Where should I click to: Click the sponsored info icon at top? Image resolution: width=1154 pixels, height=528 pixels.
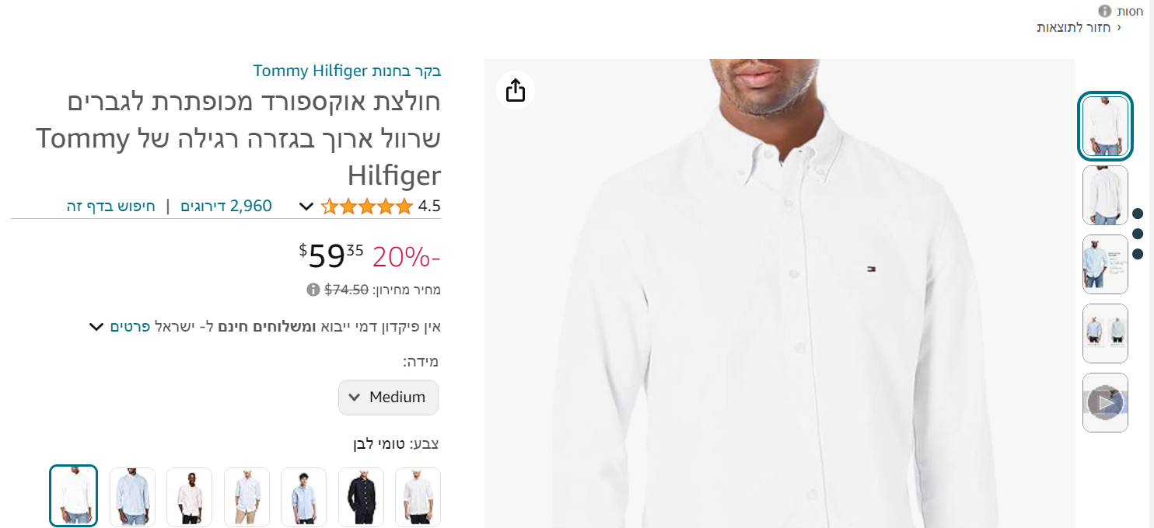coord(1105,11)
